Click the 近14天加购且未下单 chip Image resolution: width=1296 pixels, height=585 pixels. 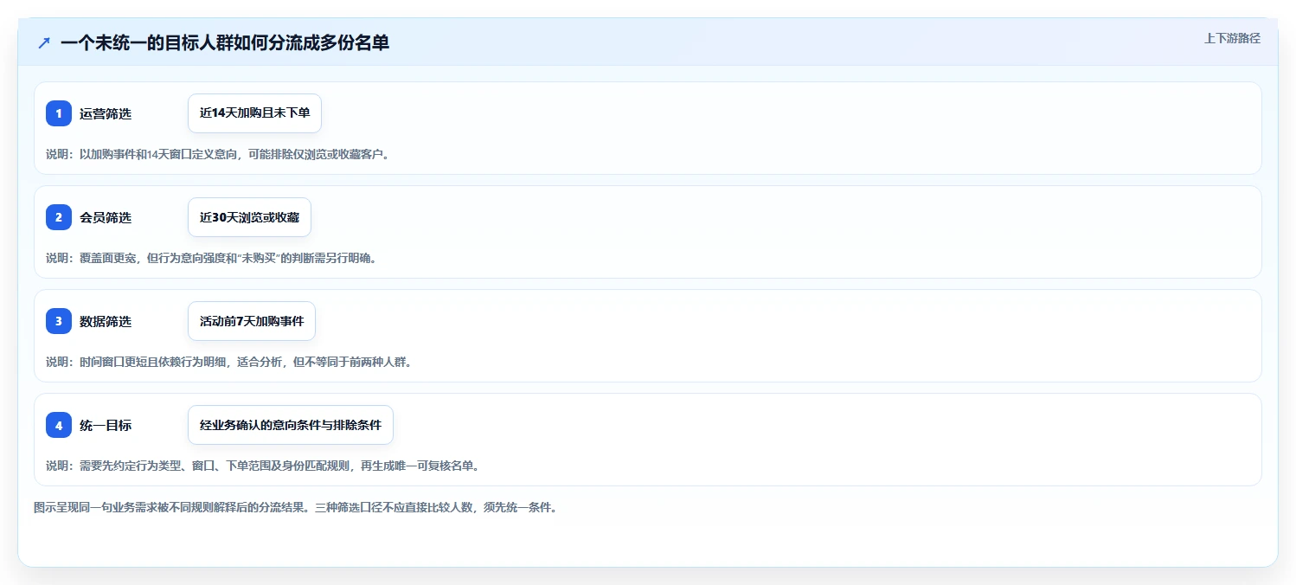pyautogui.click(x=254, y=113)
